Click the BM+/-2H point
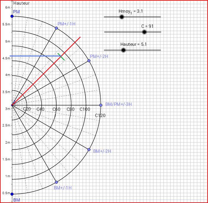This screenshot has width=208, height=203. [89, 150]
